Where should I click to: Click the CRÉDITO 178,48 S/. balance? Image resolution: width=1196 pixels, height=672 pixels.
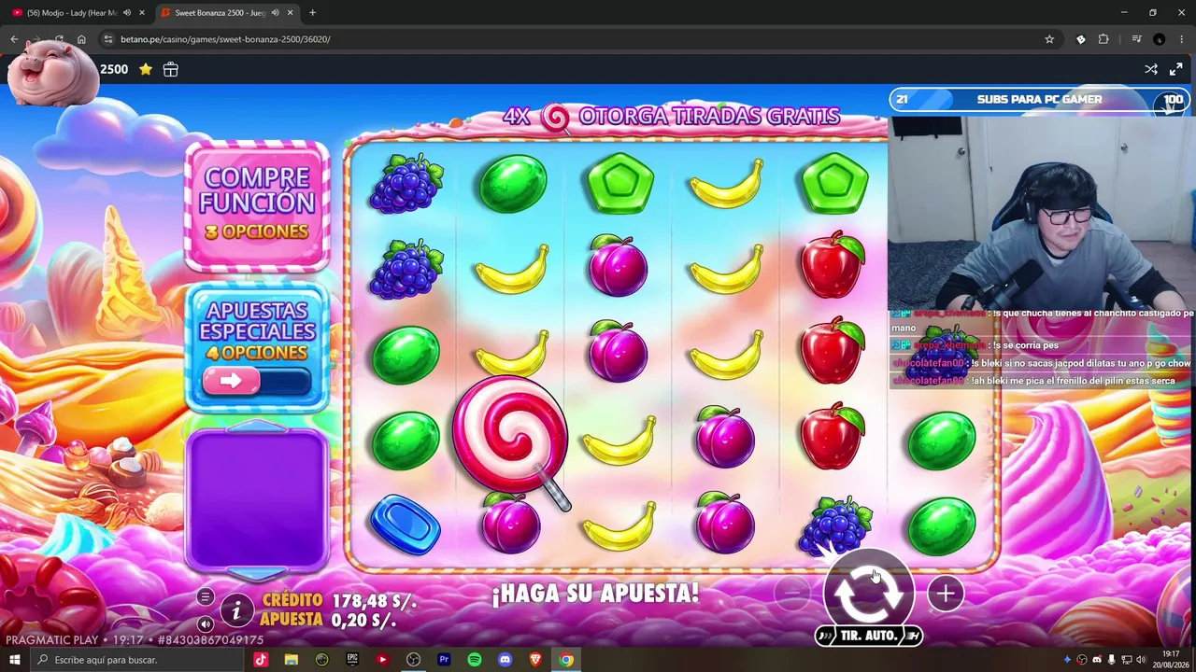[x=339, y=600]
